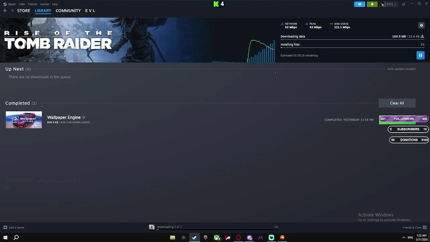Open the Help menu

(x=55, y=4)
